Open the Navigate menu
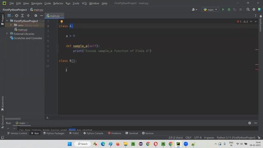263x148 pixels. tap(37, 3)
